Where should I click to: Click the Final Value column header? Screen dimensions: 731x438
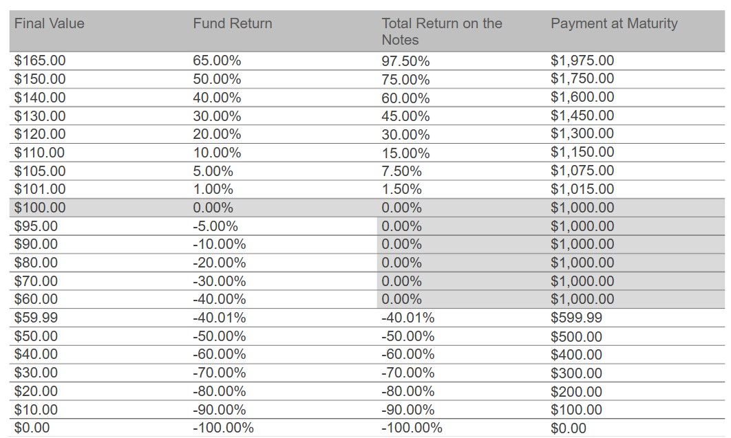(x=50, y=24)
